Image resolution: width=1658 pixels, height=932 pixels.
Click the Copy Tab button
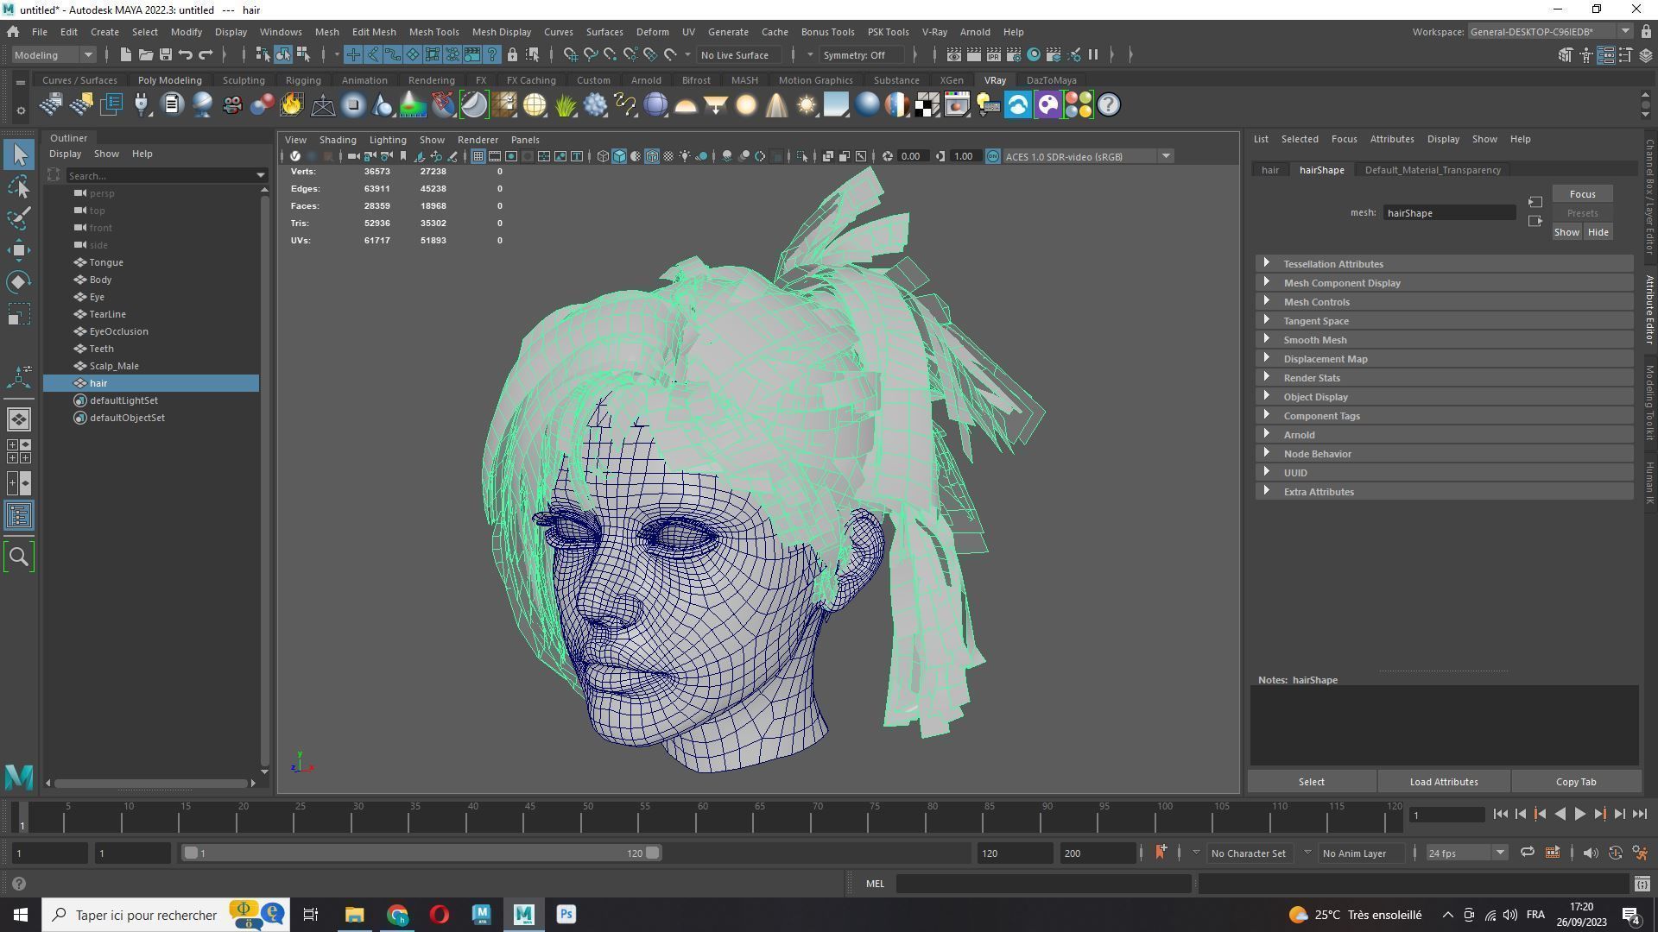[1576, 782]
